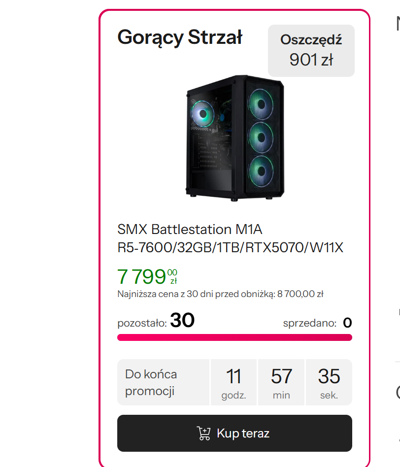Screen dimensions: 400x467
Task: Click the Do końca promocji label
Action: pos(151,382)
